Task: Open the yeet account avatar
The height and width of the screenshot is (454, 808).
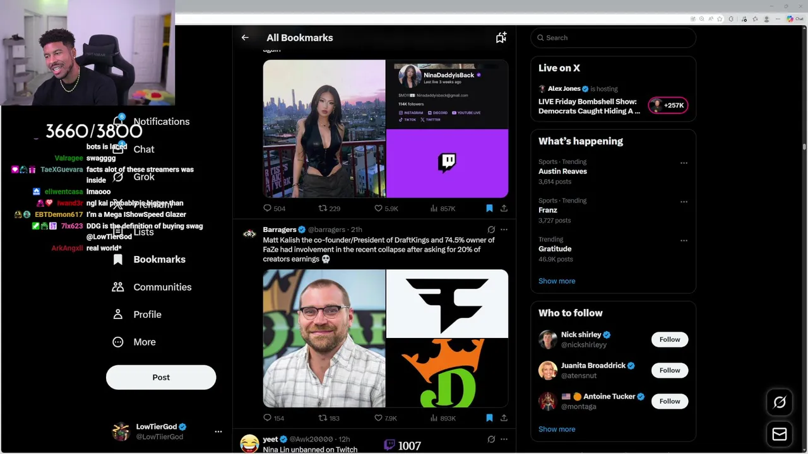Action: 249,443
